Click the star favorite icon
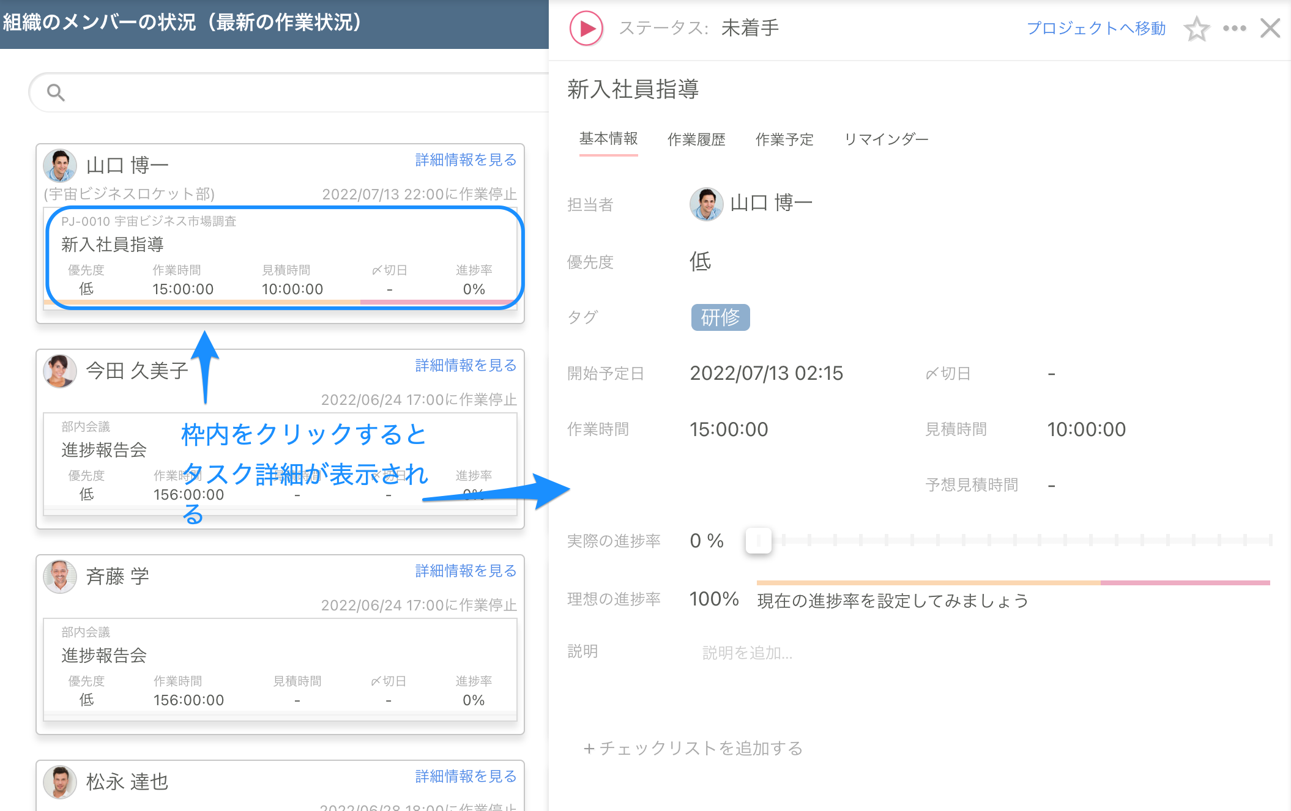This screenshot has height=811, width=1291. (1196, 29)
